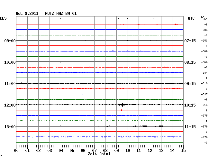Click the "CES" time zone header
The height and width of the screenshot is (159, 209).
(3, 18)
